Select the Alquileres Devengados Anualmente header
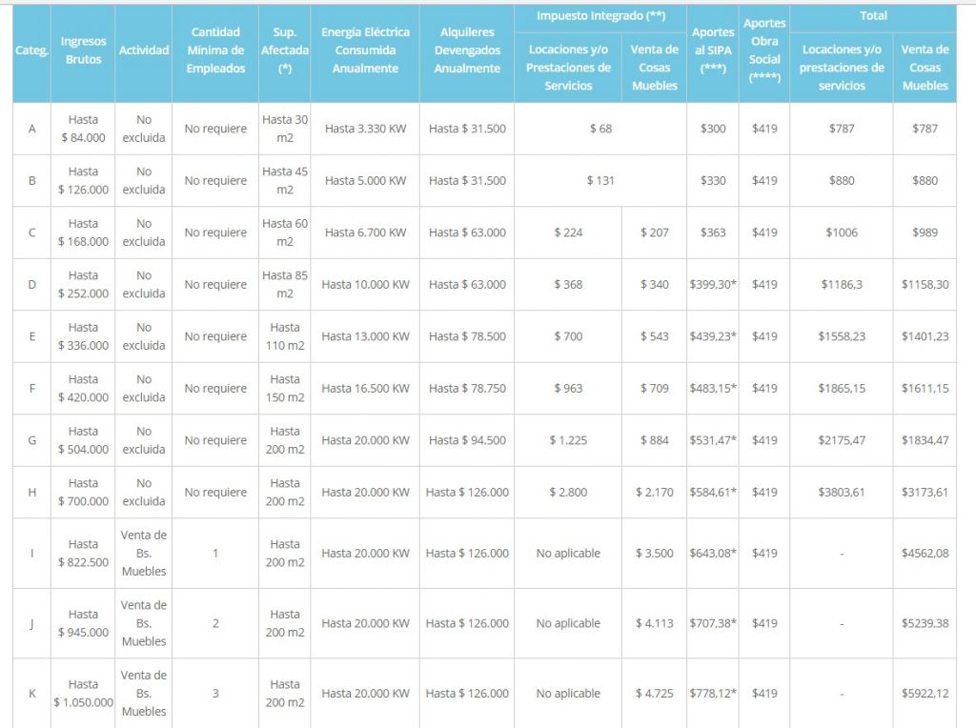 [467, 51]
